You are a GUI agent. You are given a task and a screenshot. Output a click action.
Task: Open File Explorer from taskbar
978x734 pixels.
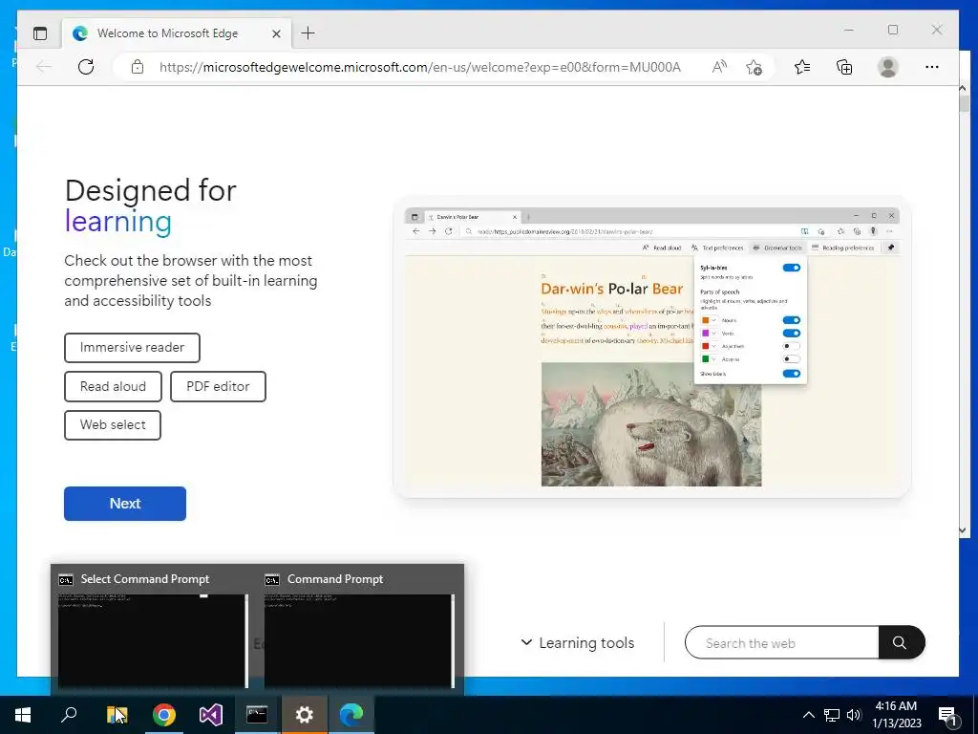pyautogui.click(x=117, y=715)
